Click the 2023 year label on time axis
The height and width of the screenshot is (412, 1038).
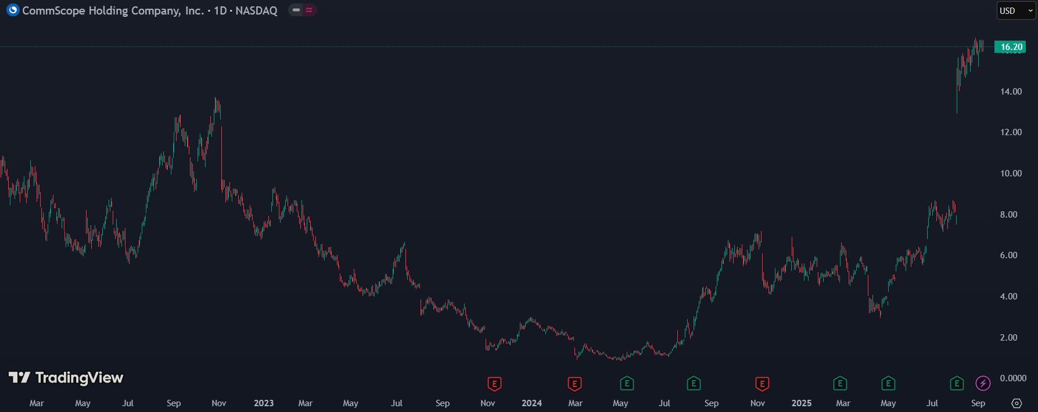264,403
